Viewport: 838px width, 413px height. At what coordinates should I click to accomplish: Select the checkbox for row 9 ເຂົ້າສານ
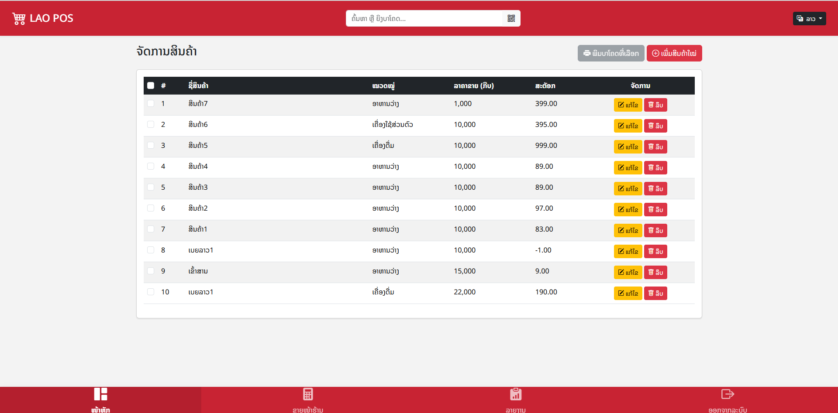[151, 271]
